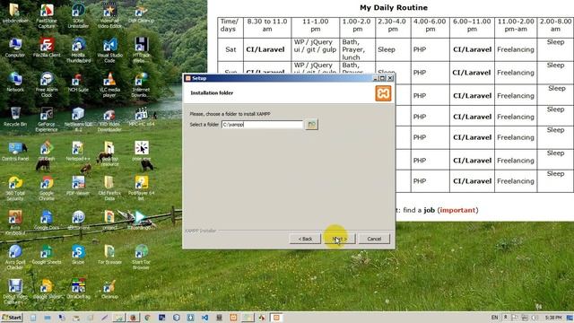Cancel the XAMPP installation
This screenshot has width=574, height=323.
[374, 239]
